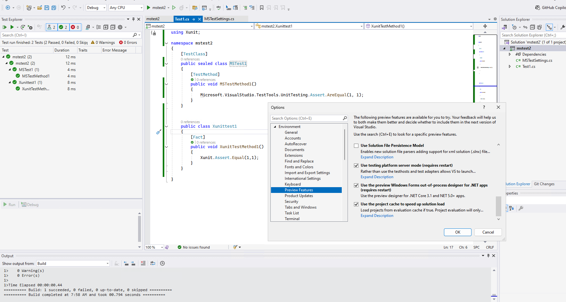Start debugging with green mstest2 play button
566x302 pixels.
pos(148,8)
